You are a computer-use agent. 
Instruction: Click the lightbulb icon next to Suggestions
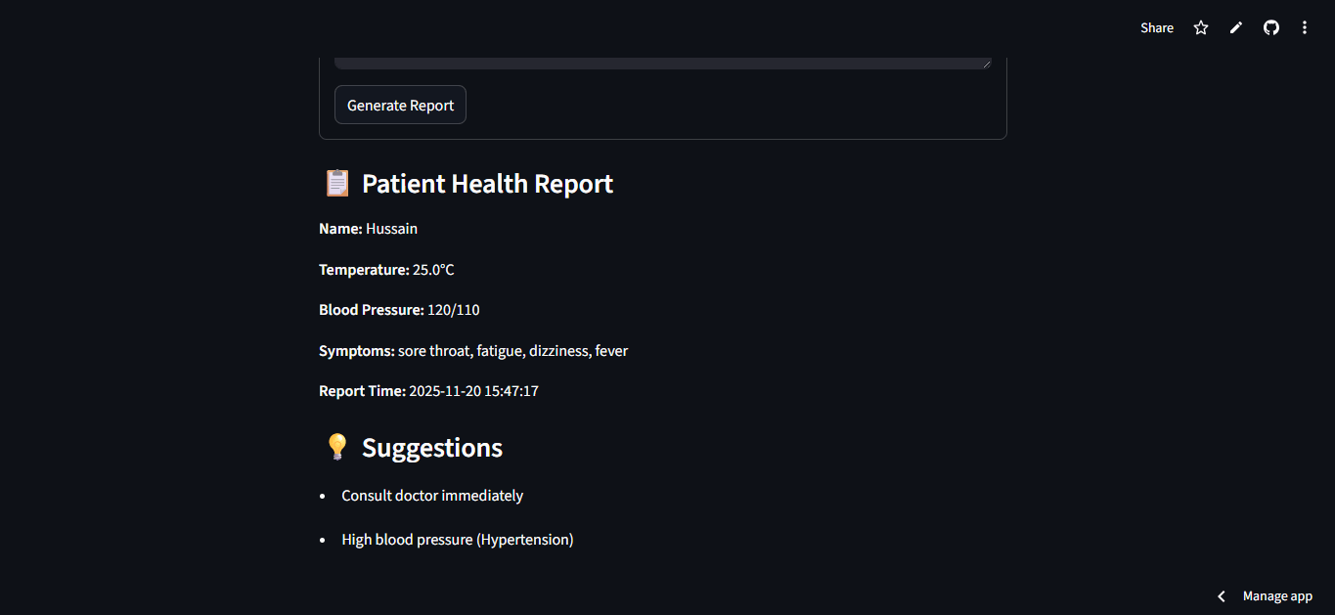point(337,447)
